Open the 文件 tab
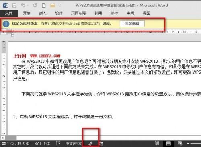Screen dimensions: 201x147 [9, 13]
